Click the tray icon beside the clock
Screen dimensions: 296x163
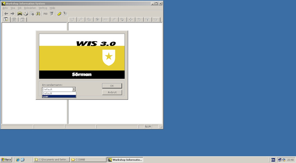pos(284,160)
